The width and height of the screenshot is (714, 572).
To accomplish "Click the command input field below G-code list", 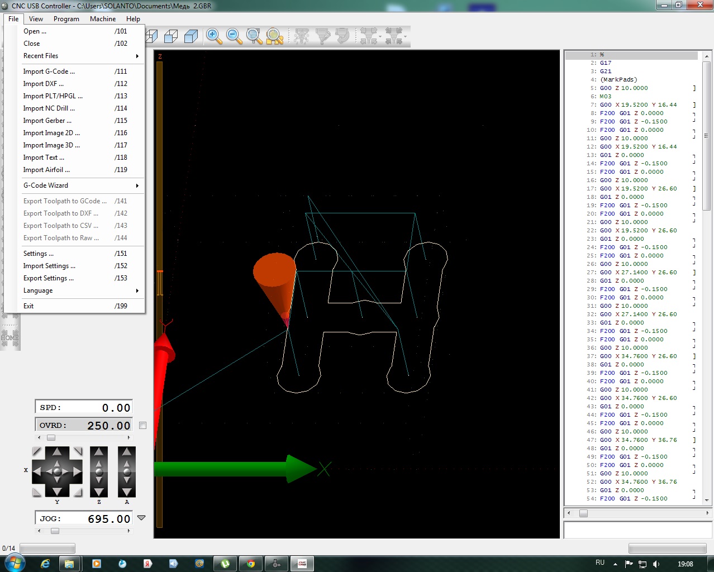I will tap(638, 530).
